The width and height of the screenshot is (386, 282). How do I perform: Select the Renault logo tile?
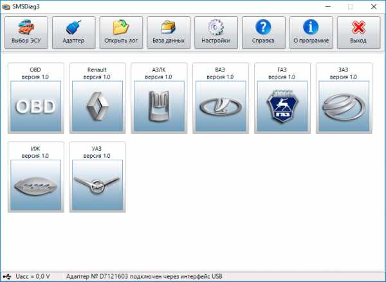98,99
